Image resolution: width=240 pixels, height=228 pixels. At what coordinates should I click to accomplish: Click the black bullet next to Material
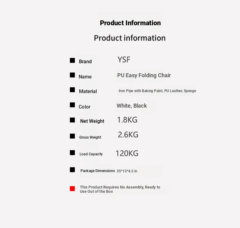[72, 90]
